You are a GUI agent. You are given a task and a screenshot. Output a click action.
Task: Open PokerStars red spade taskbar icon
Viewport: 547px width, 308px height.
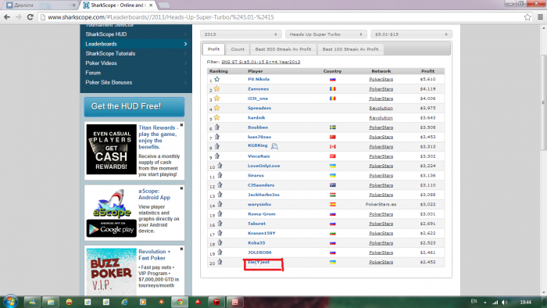[x=198, y=302]
